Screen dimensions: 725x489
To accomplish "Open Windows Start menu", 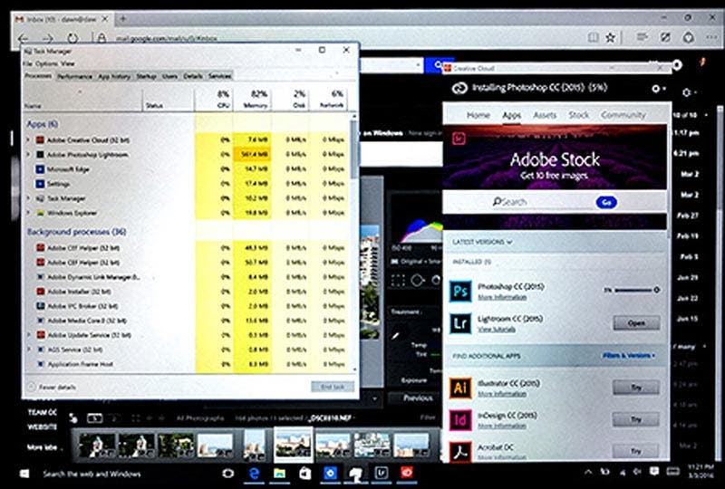I will 24,474.
